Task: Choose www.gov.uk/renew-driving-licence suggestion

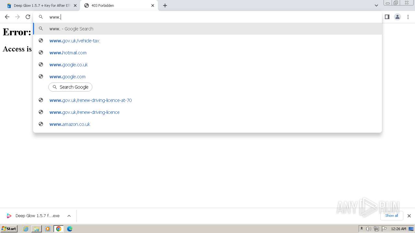Action: (207, 112)
